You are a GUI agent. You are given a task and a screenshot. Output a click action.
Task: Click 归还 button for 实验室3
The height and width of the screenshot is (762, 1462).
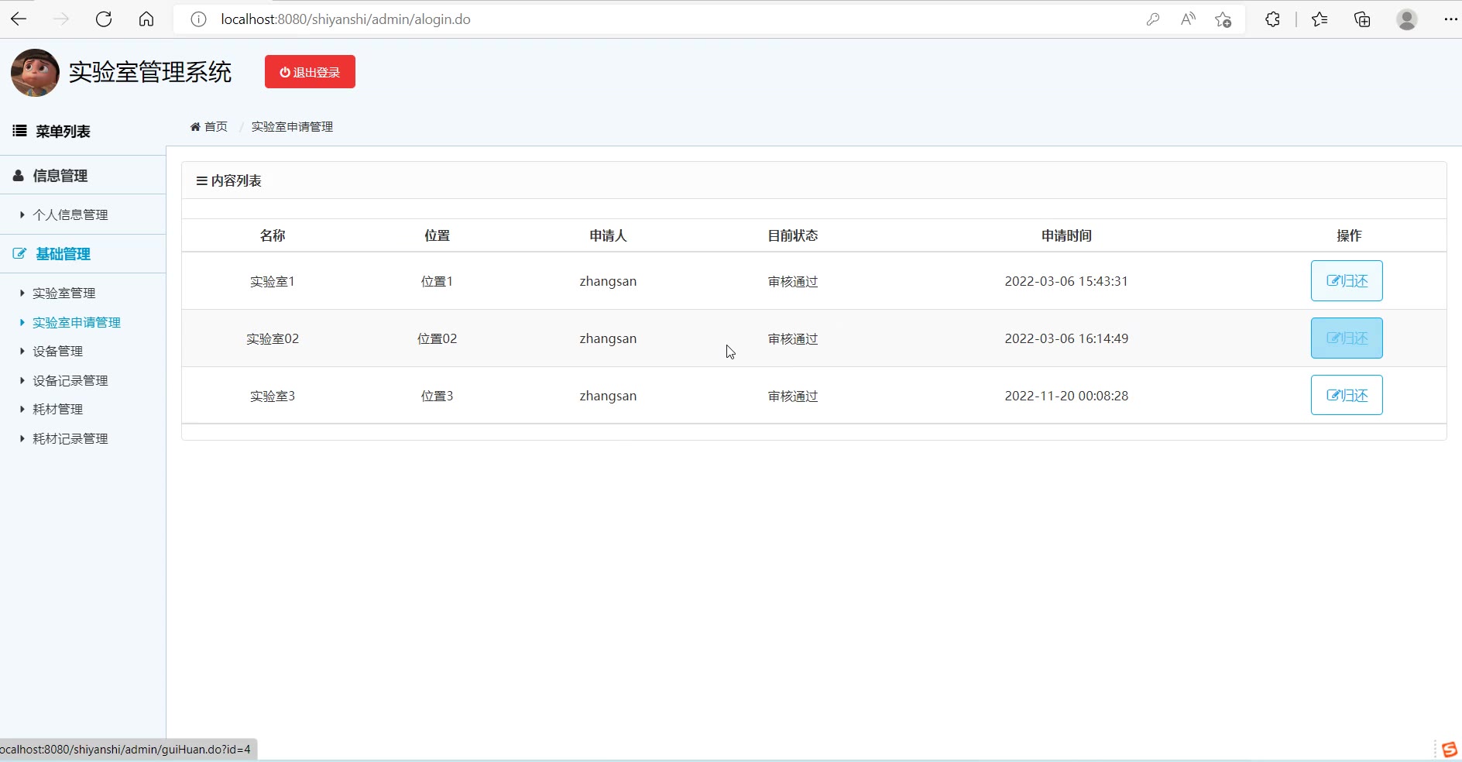tap(1347, 396)
